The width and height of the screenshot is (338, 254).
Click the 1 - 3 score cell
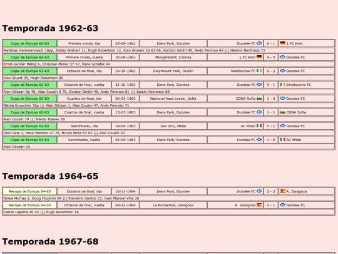coord(271,98)
